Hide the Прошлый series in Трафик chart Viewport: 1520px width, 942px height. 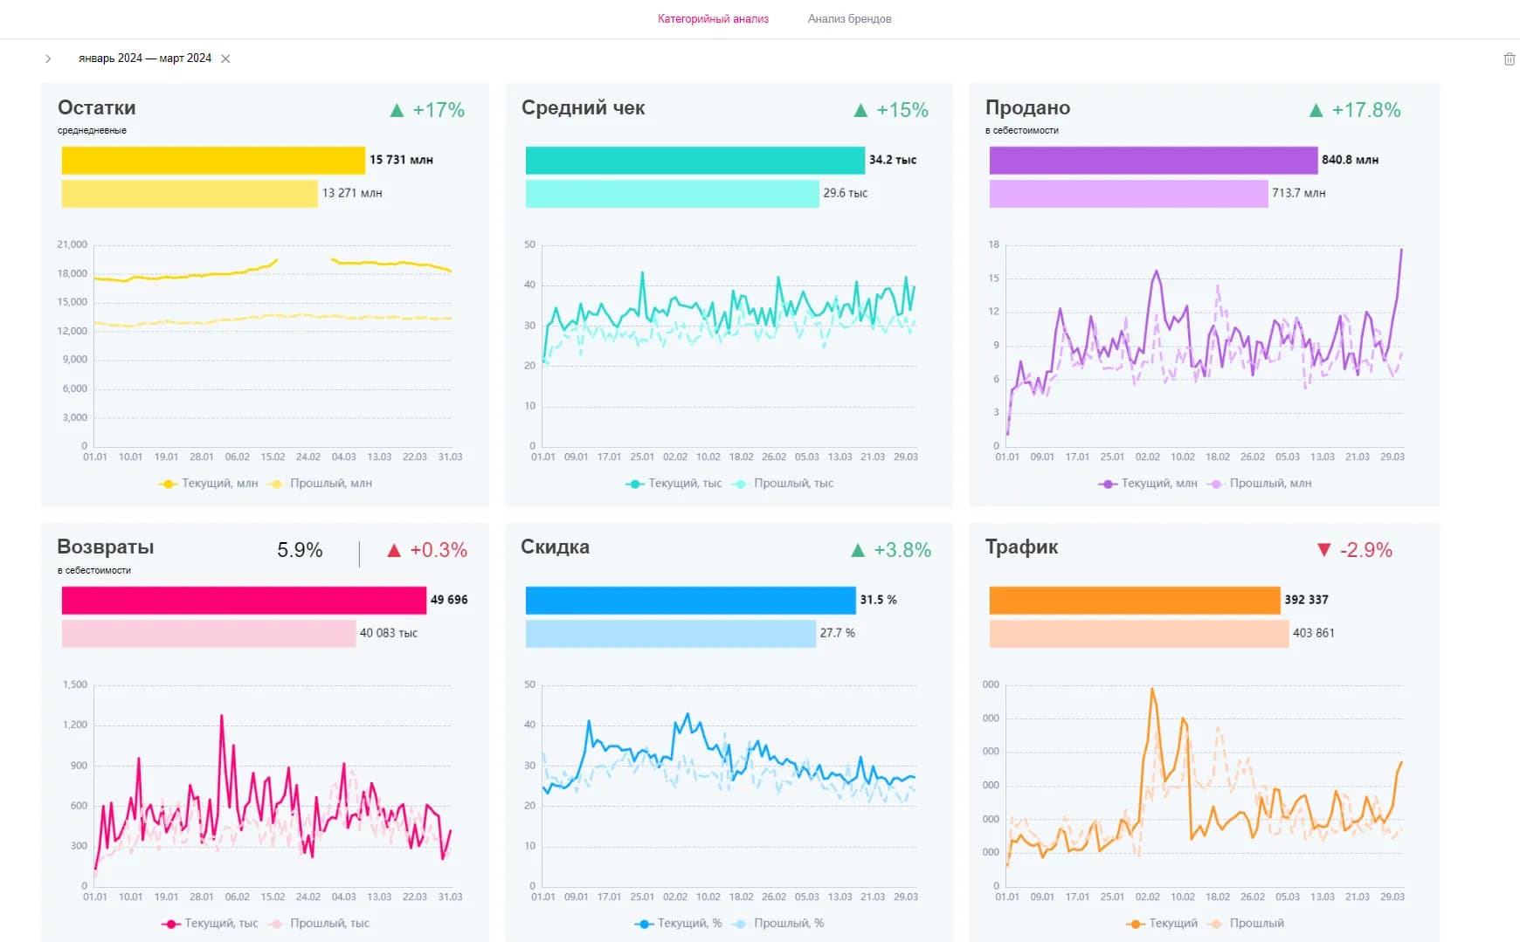point(1247,924)
